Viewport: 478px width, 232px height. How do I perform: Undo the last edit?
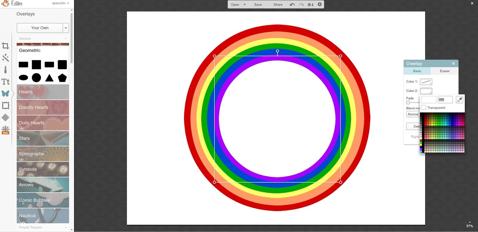292,4
